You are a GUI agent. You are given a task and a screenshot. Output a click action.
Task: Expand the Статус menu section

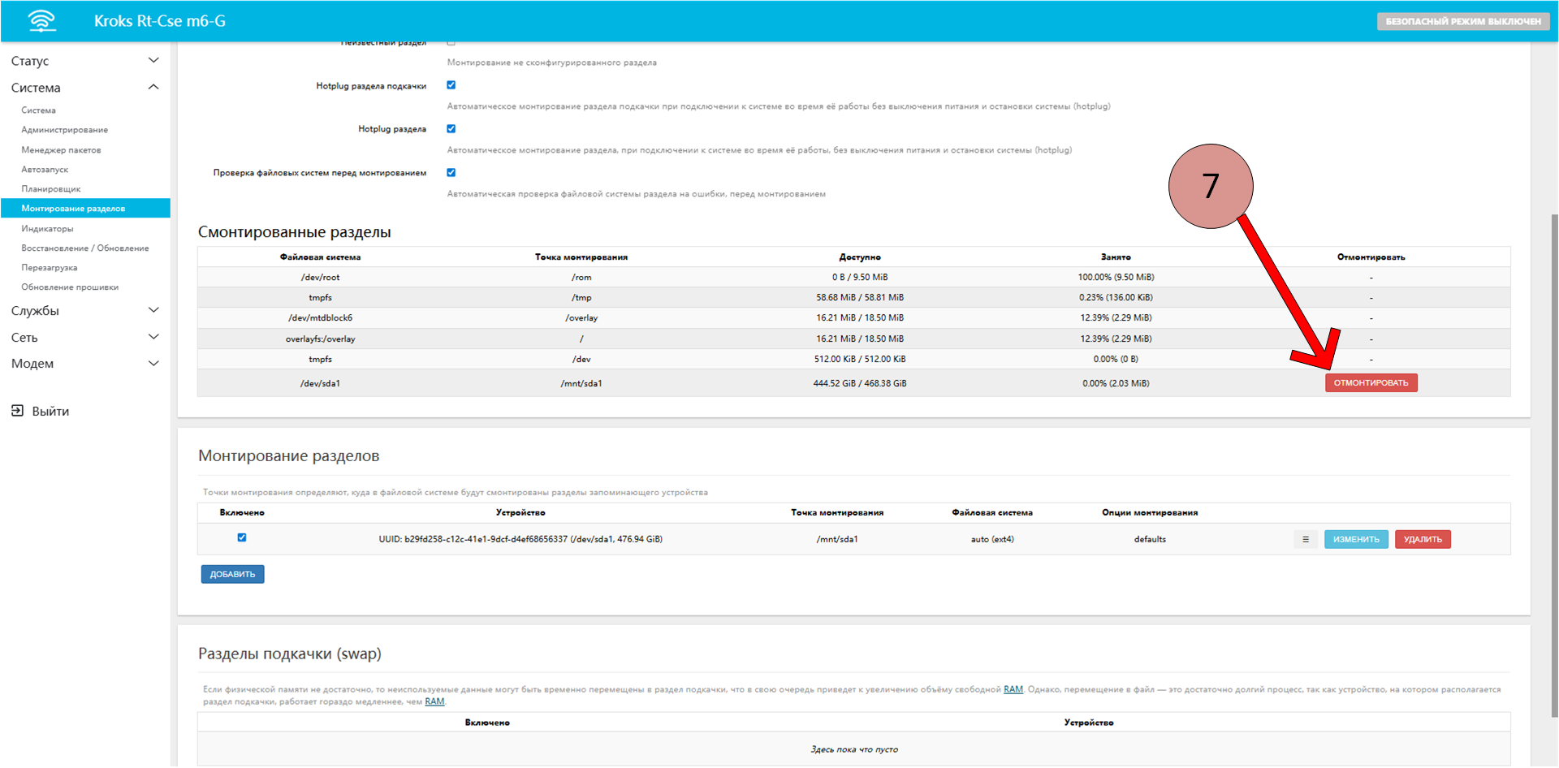tap(153, 61)
